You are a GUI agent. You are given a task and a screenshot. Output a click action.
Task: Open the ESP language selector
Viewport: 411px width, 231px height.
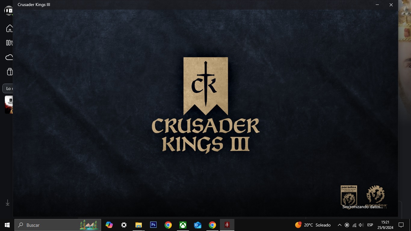click(x=370, y=225)
